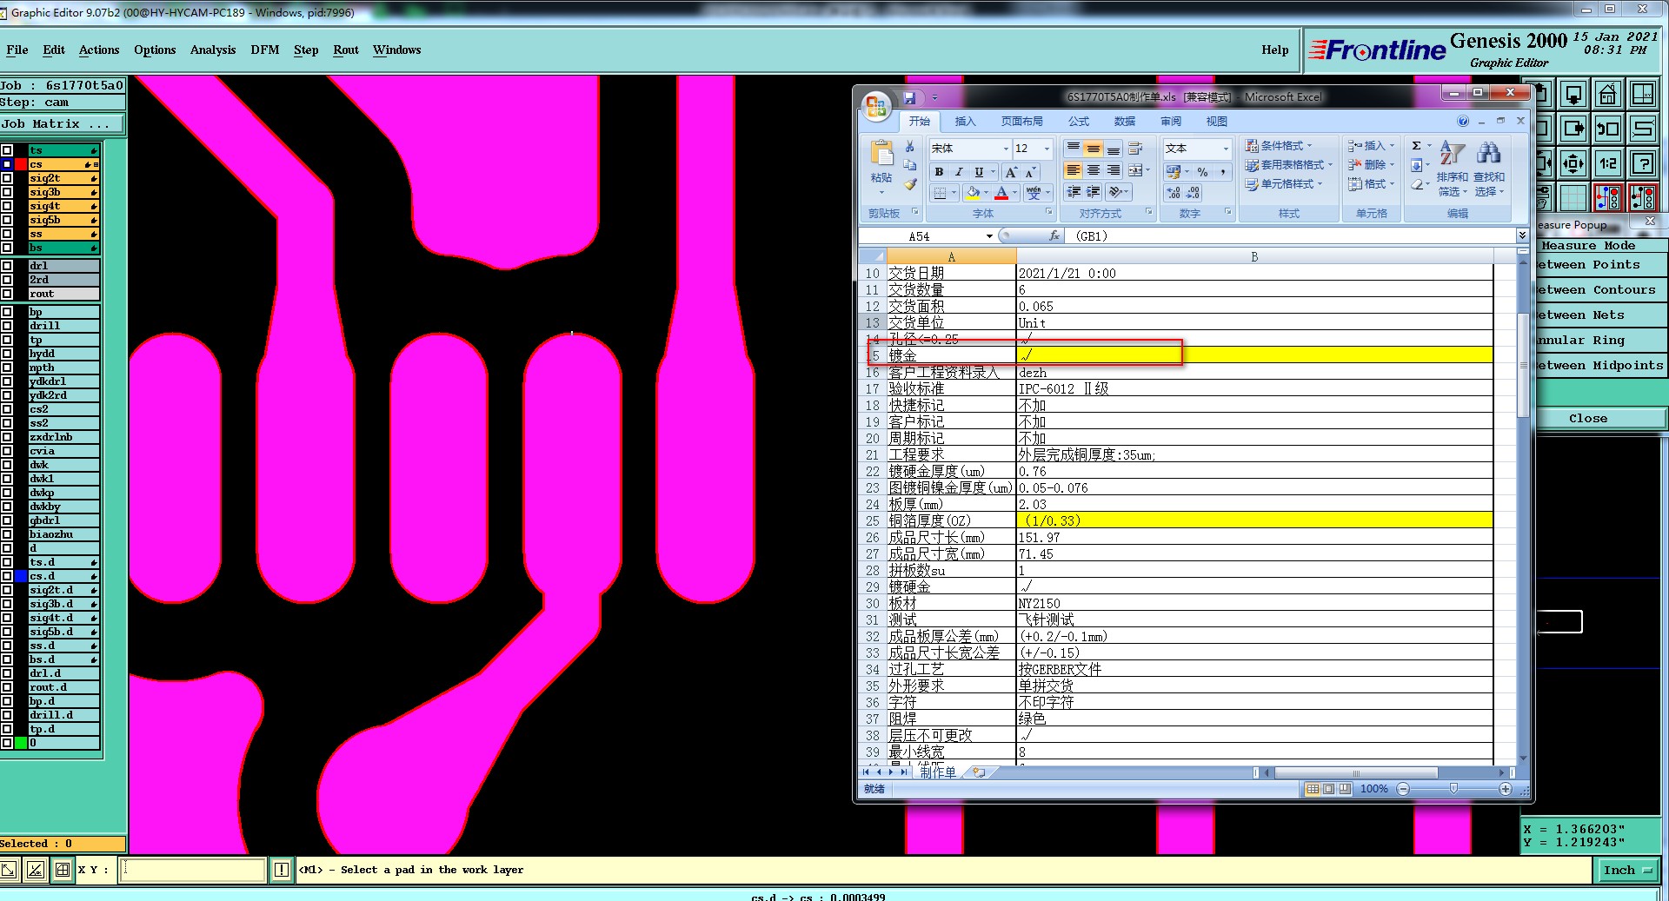The width and height of the screenshot is (1669, 901).
Task: Click the pan right arrow icon
Action: 1573,129
